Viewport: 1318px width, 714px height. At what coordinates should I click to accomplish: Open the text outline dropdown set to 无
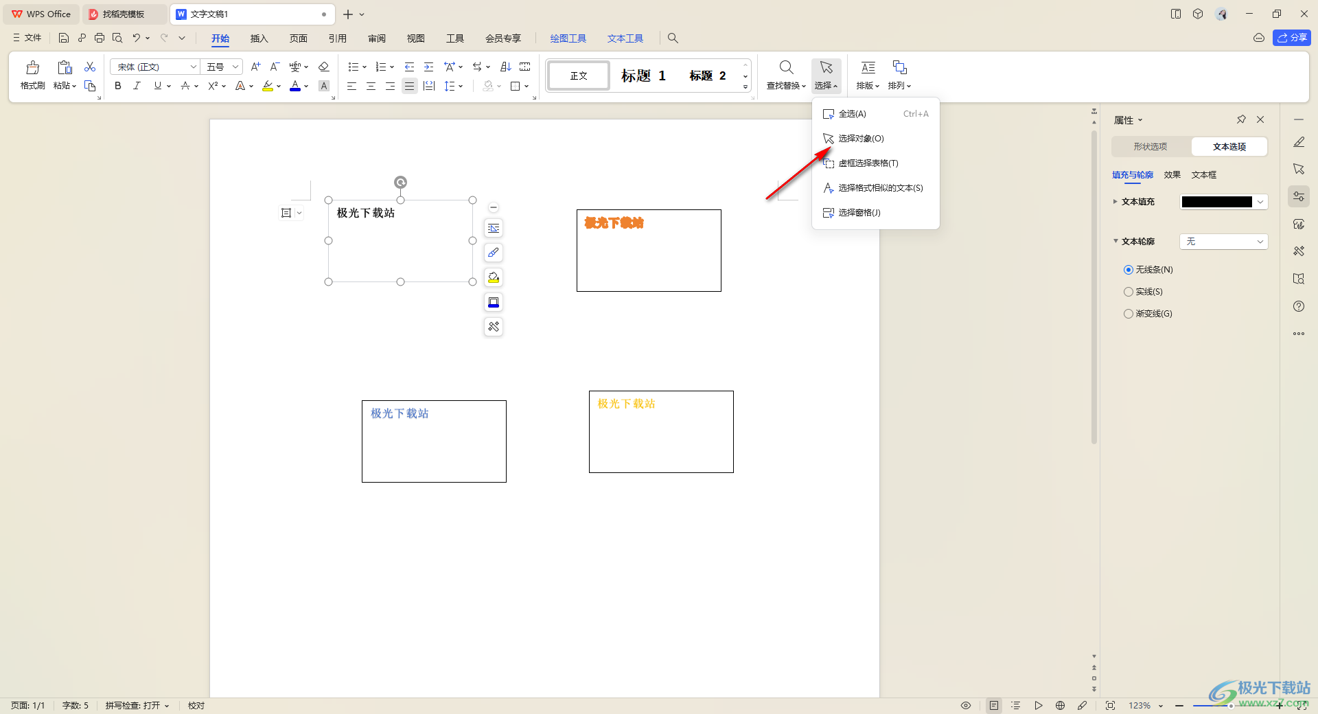point(1223,242)
